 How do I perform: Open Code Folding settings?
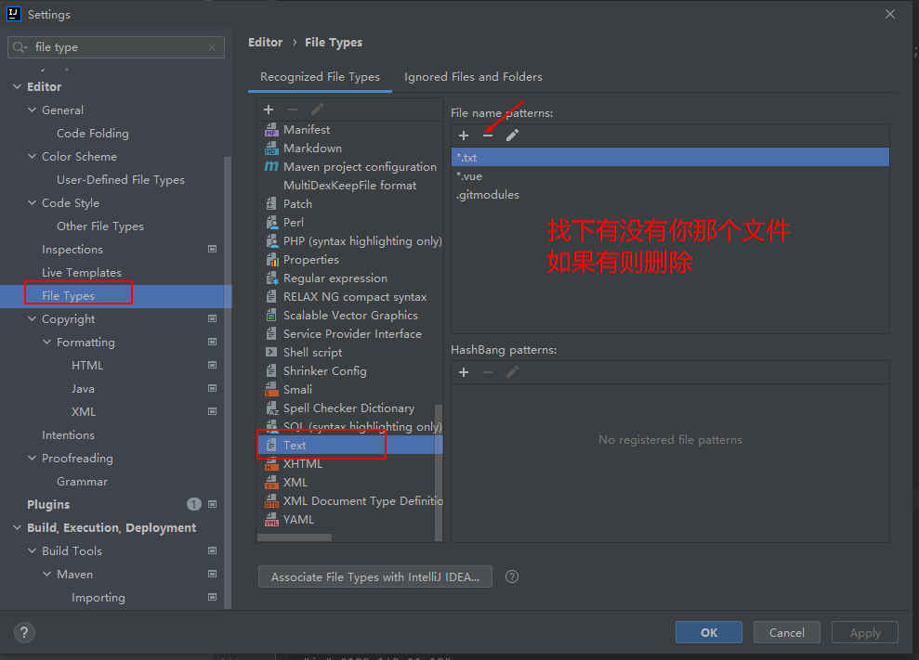tap(93, 134)
